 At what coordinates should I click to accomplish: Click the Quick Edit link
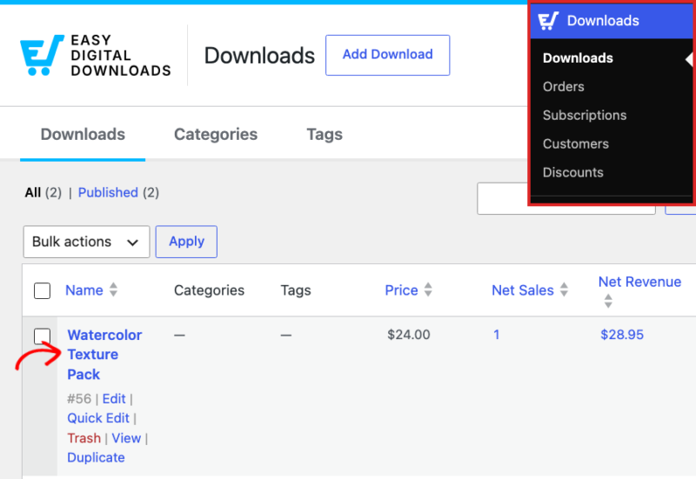tap(98, 418)
